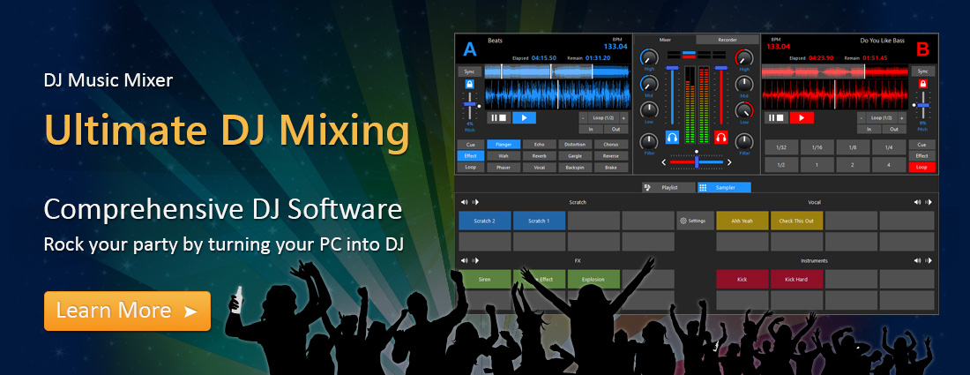
Task: Click the Deck B pitch slider
Action: pos(923,106)
